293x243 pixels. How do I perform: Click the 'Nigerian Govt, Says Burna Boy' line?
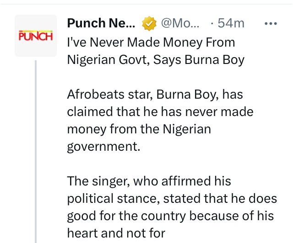tap(156, 60)
